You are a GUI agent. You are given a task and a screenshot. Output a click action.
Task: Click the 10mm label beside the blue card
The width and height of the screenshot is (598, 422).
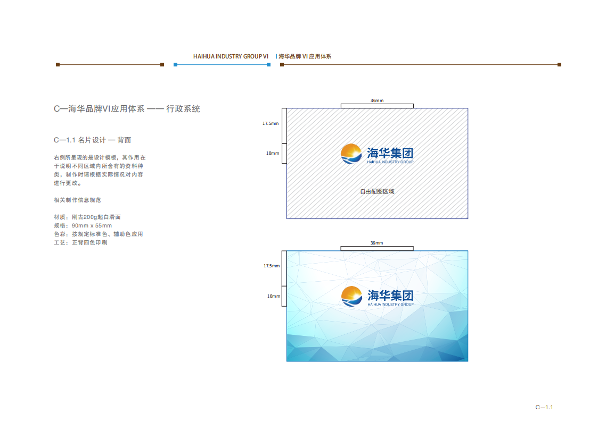tap(273, 296)
